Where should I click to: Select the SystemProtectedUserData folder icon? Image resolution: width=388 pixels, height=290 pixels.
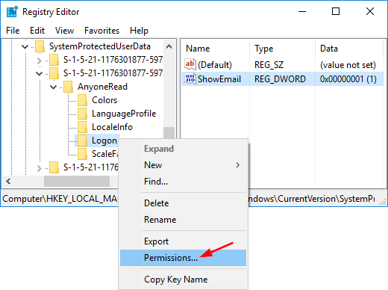tap(40, 46)
